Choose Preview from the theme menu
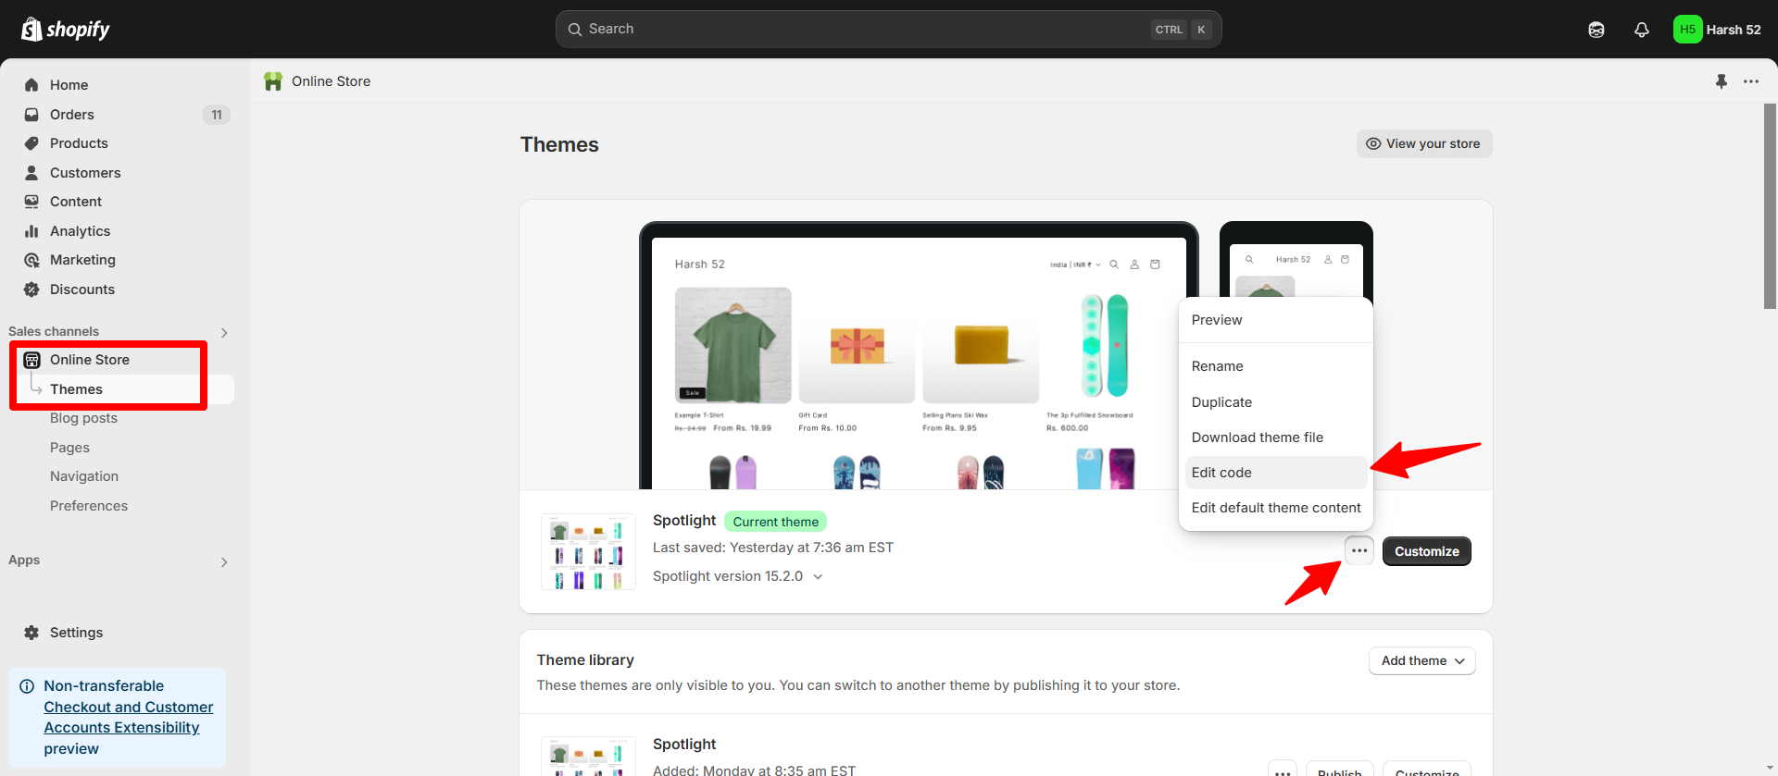Screen dimensions: 1778x776 tap(1276, 320)
